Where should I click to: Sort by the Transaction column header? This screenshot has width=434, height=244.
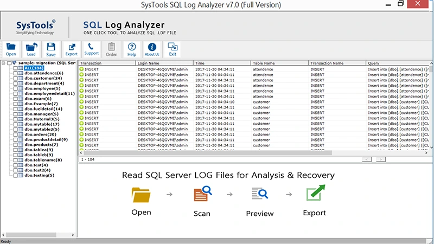click(107, 63)
